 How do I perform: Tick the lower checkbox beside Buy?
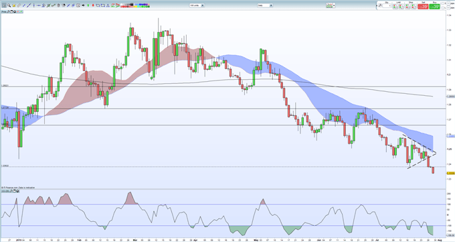[443, 7]
